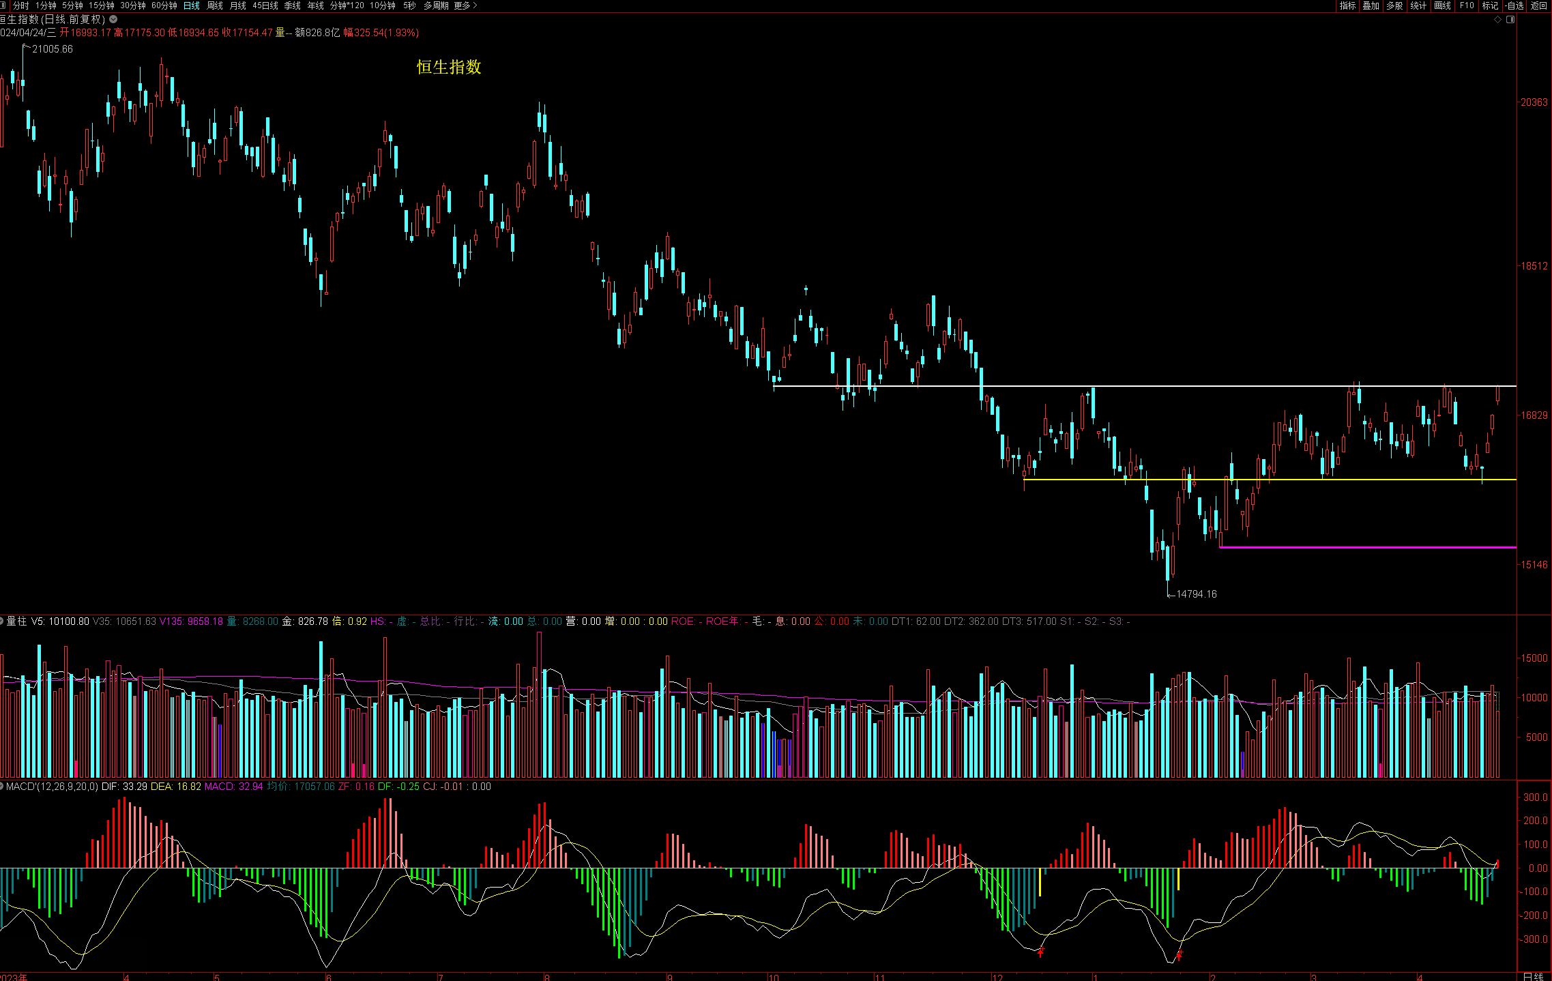Switch to 周线 weekly period tab
1552x981 pixels.
[215, 5]
